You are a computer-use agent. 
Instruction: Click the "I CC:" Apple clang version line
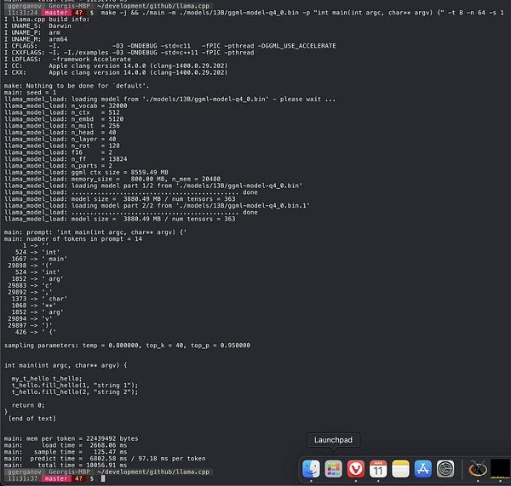click(116, 66)
